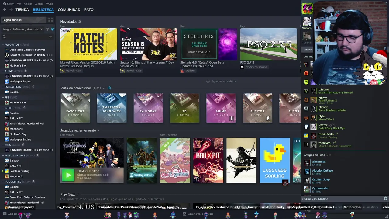Collapse the PIXEL SUNDAYS category
This screenshot has width=389, height=219.
[3, 155]
